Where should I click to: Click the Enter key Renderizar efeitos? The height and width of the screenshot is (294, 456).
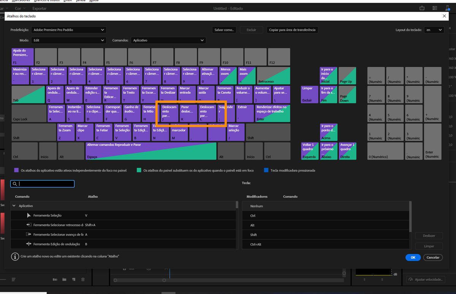[273, 113]
